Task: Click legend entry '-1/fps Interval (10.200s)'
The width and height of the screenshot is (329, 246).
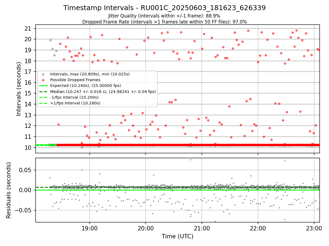Action: tap(74, 97)
